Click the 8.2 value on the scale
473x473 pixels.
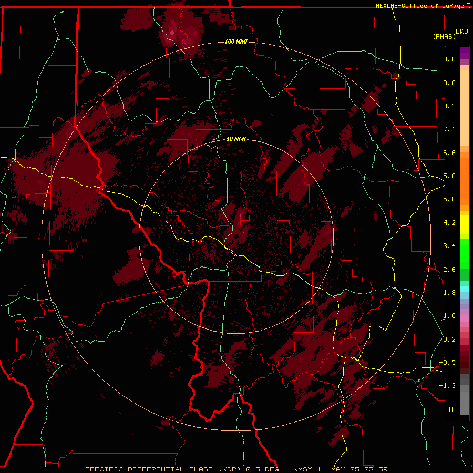coord(449,106)
